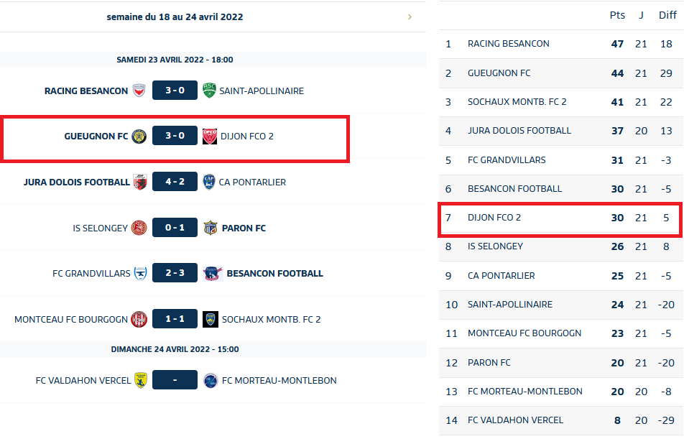Click the Gueugnon FC club crest
Screen dimensions: 684x439
tap(139, 136)
